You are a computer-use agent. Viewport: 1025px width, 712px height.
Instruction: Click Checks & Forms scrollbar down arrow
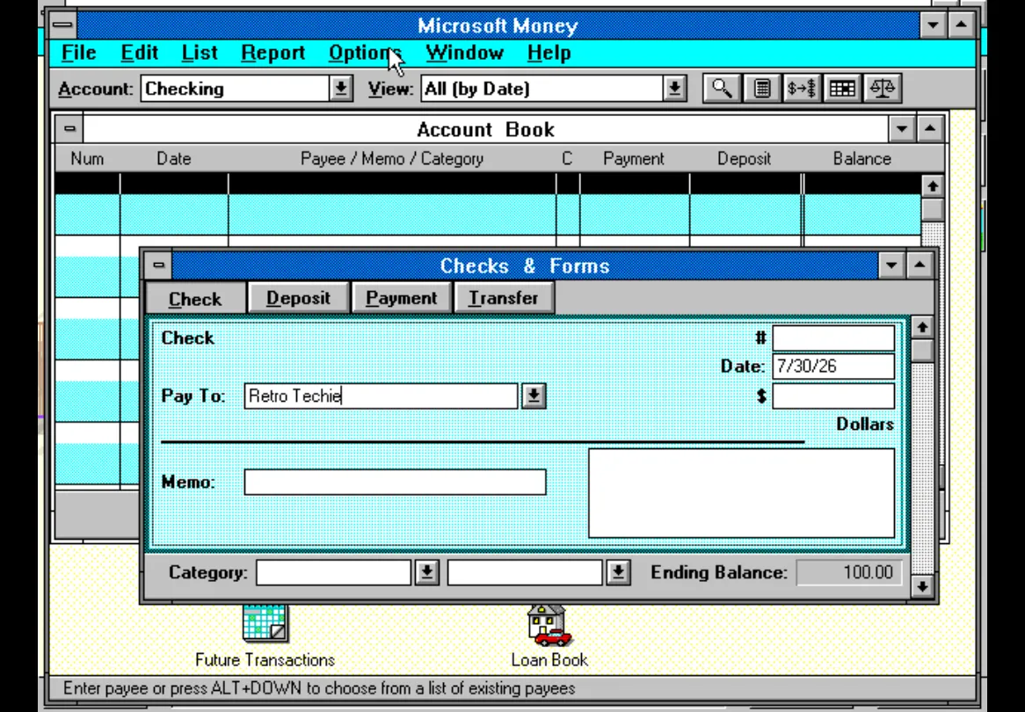922,585
